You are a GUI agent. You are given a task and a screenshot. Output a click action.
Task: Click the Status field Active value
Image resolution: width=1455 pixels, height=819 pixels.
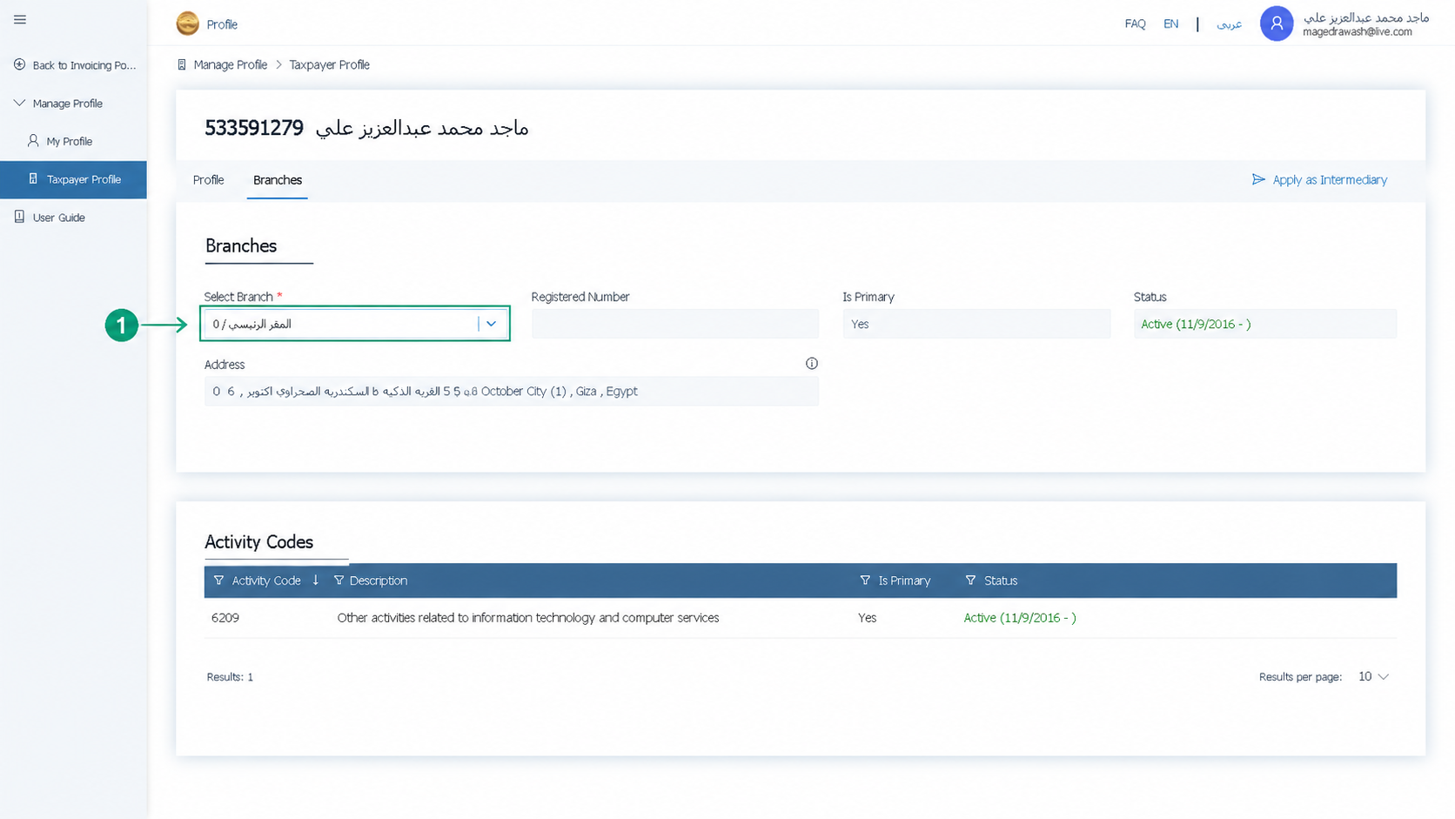[x=1265, y=324]
